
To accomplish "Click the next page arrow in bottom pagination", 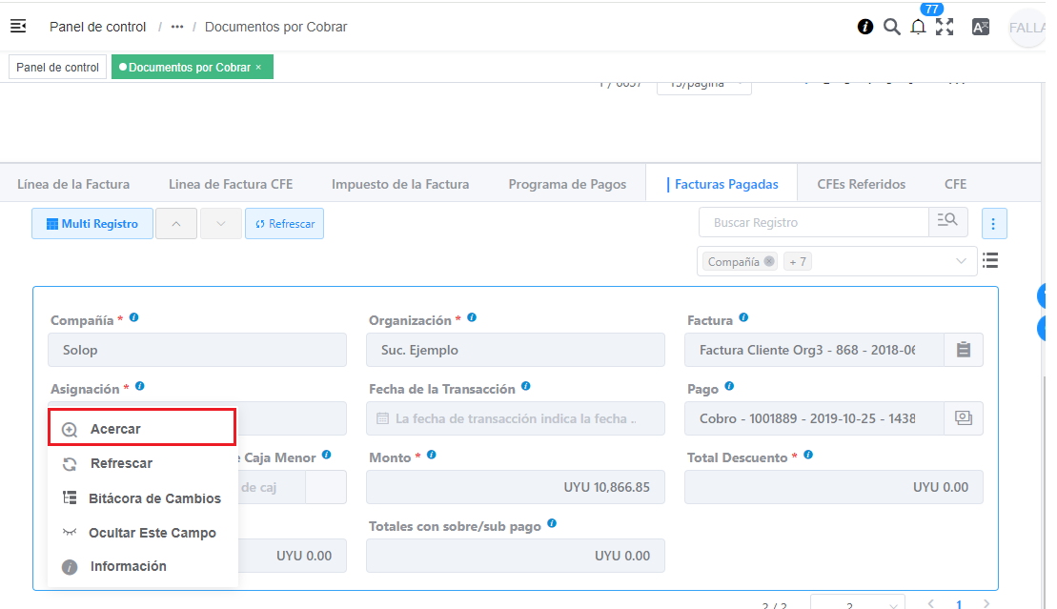I will 986,603.
